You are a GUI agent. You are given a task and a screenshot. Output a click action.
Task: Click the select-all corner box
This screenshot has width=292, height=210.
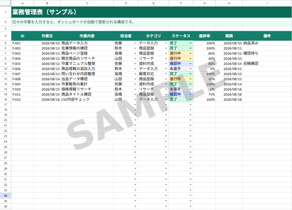point(6,3)
